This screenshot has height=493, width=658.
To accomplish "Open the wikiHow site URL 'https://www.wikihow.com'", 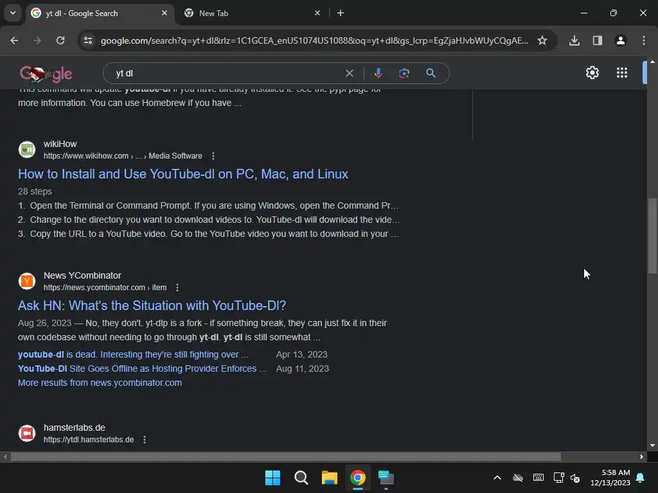I will click(86, 156).
